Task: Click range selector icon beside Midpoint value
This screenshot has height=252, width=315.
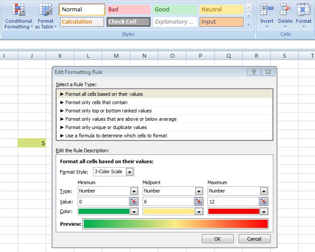Action: click(198, 201)
